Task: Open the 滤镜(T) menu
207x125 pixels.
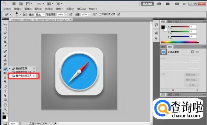Action: coord(59,9)
